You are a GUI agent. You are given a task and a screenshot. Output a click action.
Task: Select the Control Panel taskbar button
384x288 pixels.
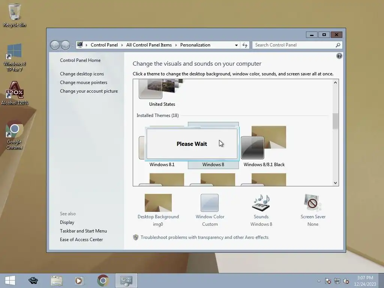(x=126, y=280)
